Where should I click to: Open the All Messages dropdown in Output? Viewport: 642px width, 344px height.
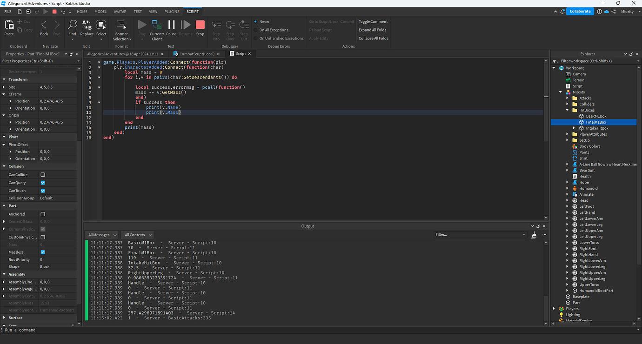101,234
